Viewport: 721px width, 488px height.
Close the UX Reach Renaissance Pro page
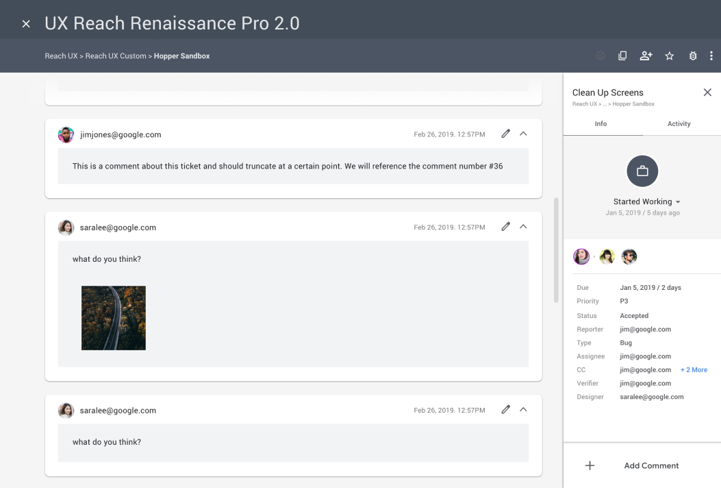[x=26, y=24]
